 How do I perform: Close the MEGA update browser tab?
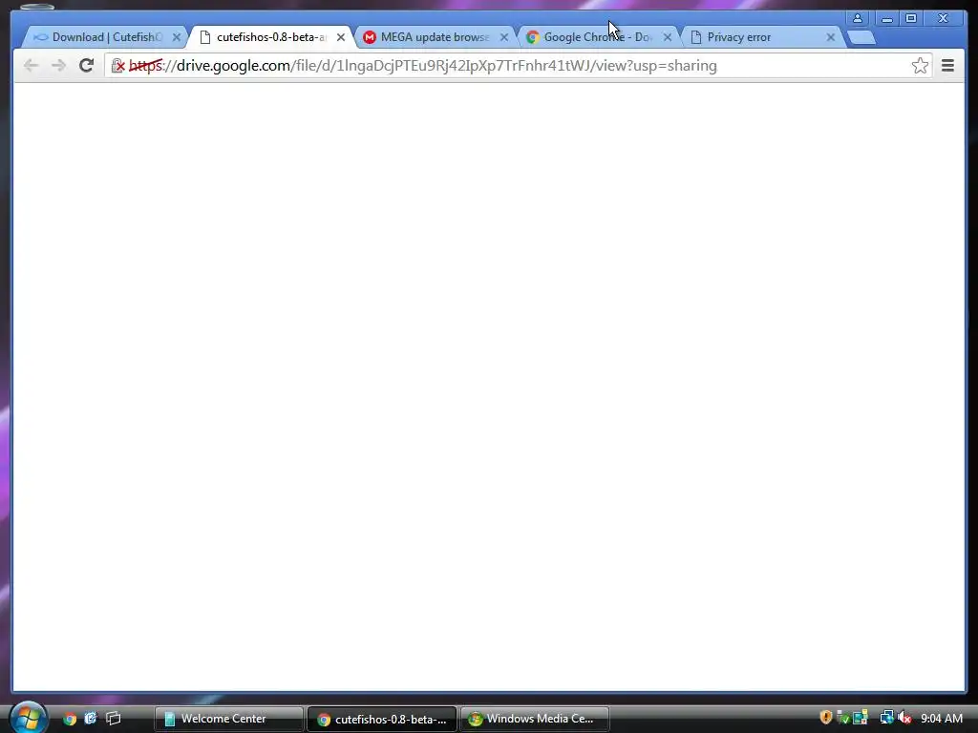pos(504,37)
